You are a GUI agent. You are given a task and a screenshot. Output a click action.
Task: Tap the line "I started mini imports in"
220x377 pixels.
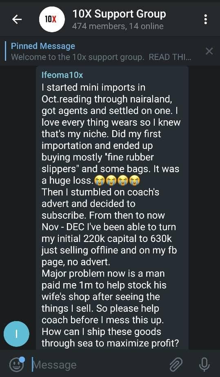[93, 87]
